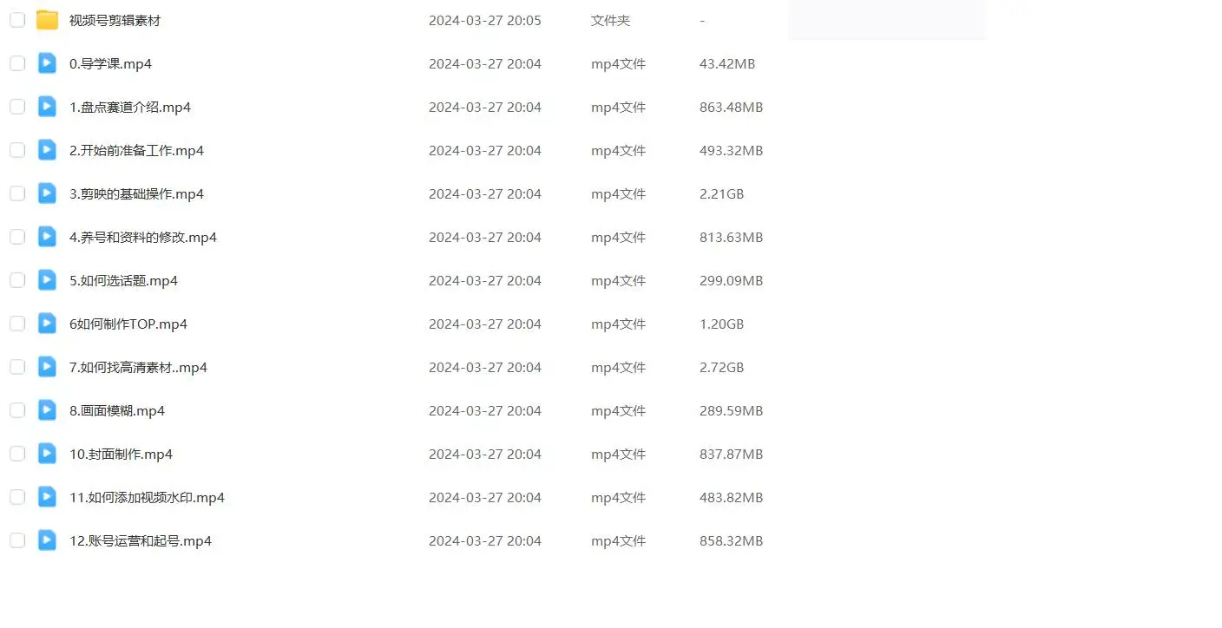
Task: Click the folder icon for 视频号剪辑素材
Action: coord(47,20)
